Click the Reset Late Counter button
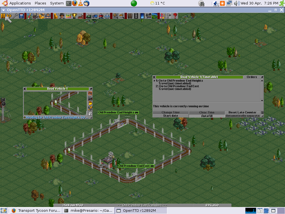285x214 pixels. [x=242, y=113]
